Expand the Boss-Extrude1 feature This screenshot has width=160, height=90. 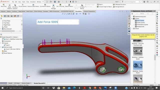pos(1,29)
